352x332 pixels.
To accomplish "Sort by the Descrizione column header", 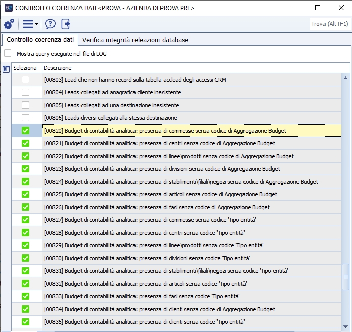I will click(58, 68).
